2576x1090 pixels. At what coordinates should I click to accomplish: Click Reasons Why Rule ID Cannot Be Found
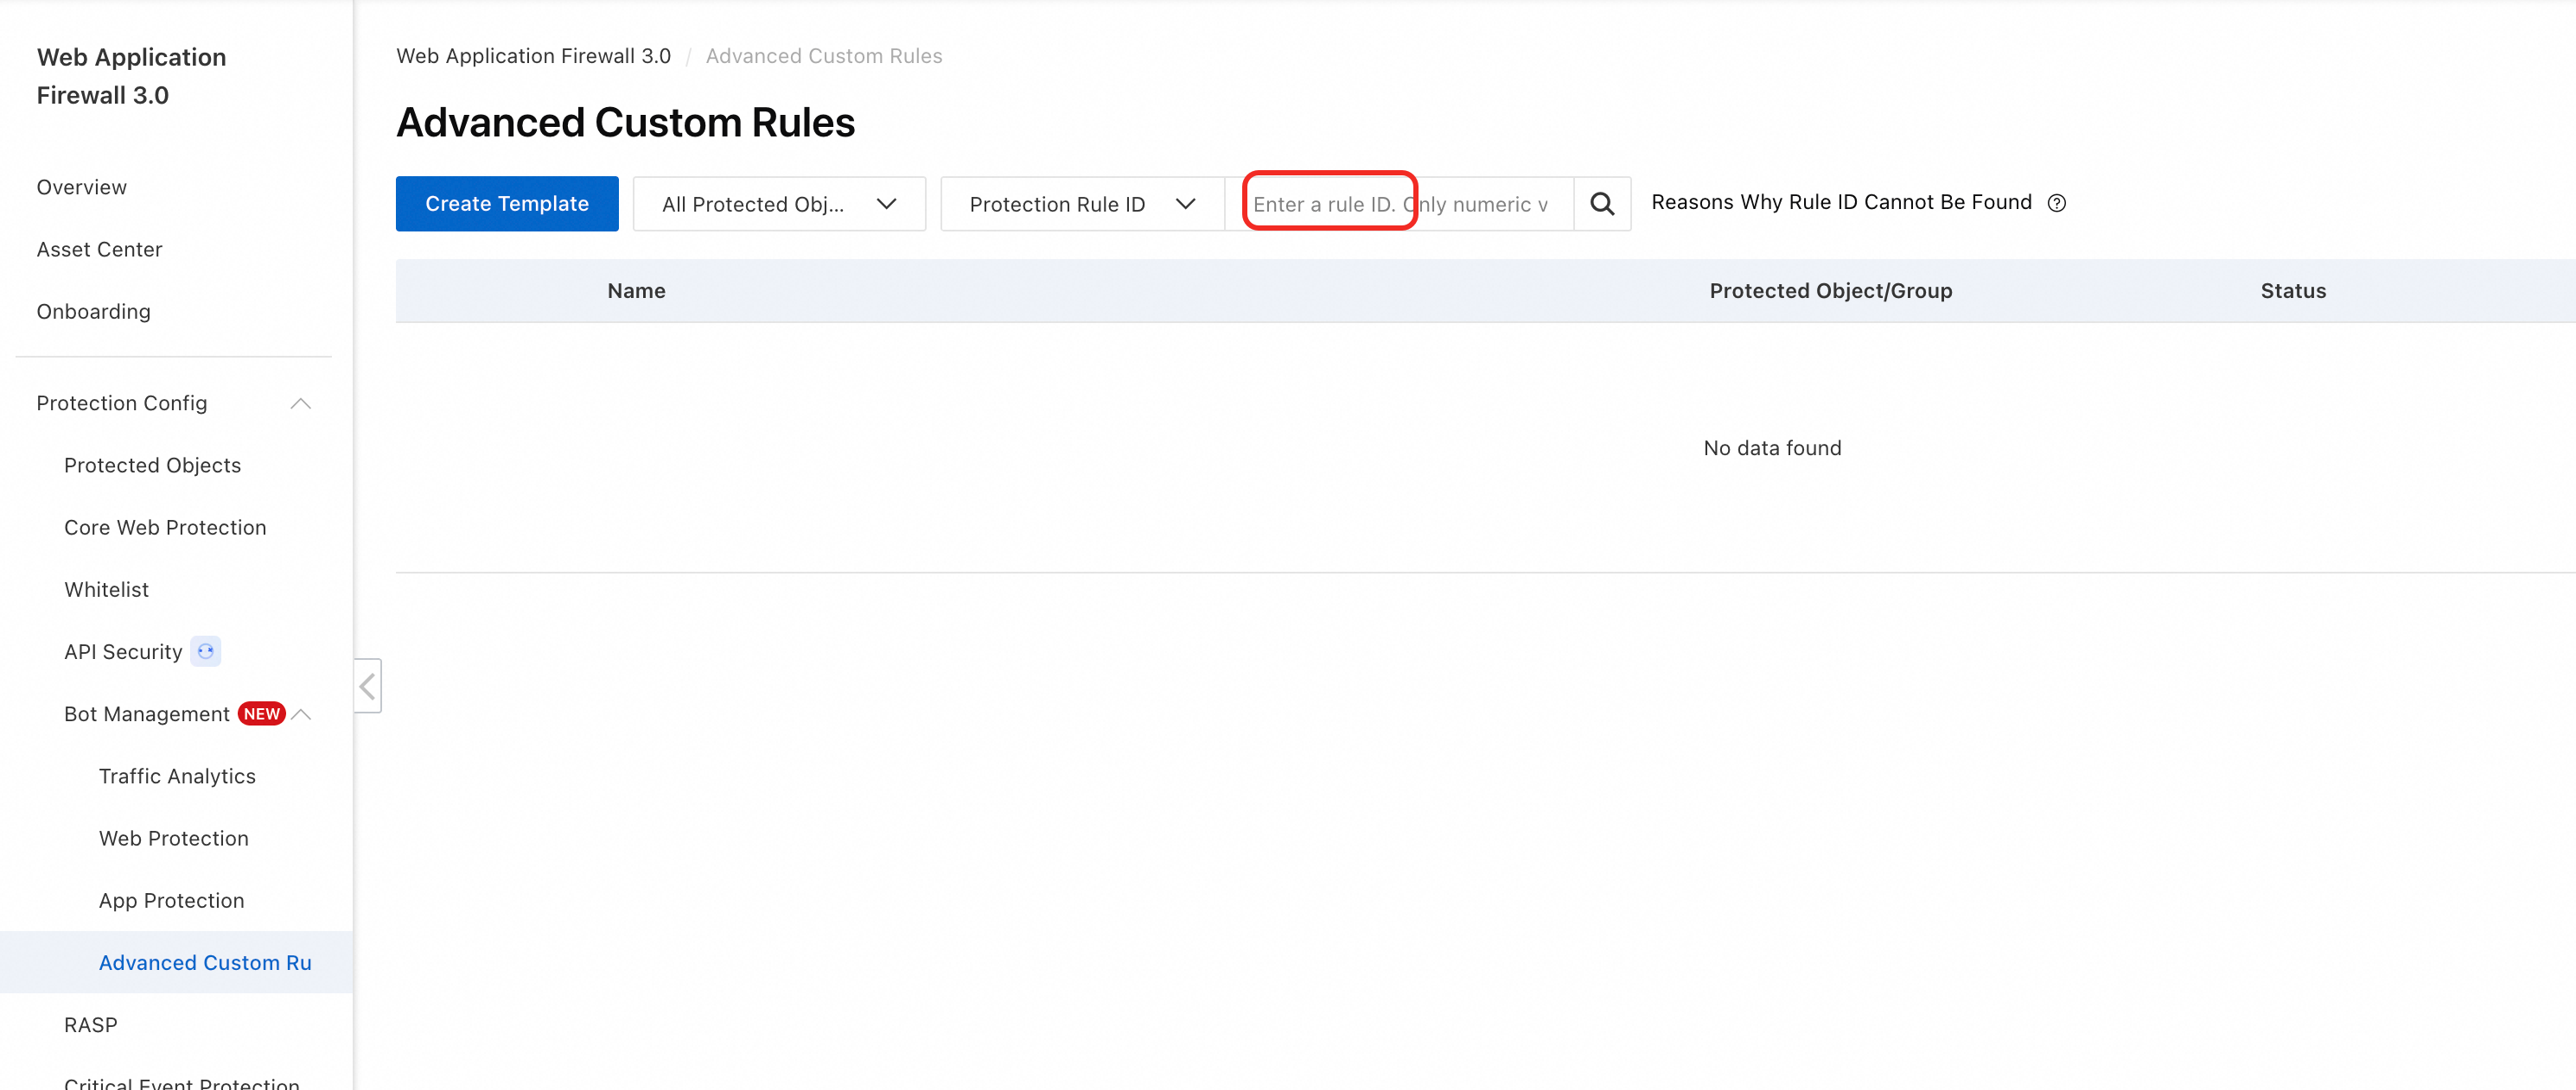tap(1841, 203)
